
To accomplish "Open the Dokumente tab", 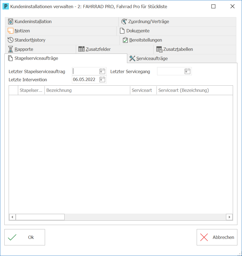I will [177, 31].
